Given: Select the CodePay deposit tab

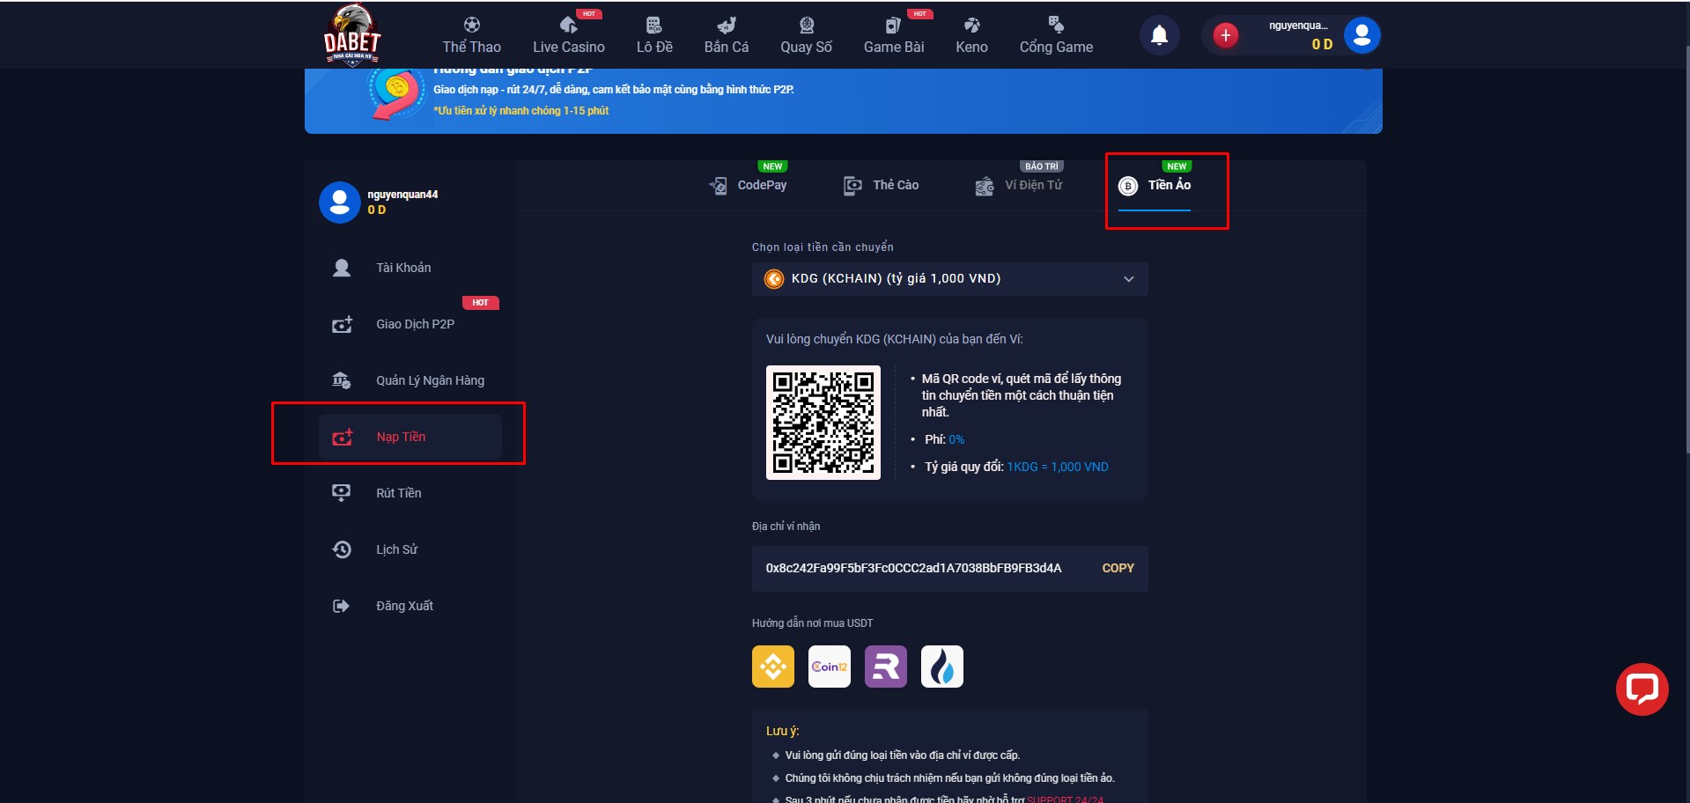Looking at the screenshot, I should click(x=748, y=185).
